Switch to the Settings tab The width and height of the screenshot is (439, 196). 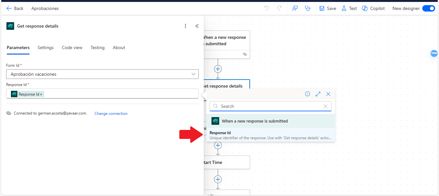pos(46,47)
